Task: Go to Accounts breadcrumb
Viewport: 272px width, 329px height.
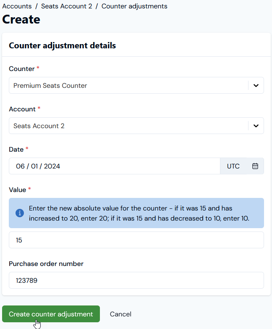Action: (x=17, y=6)
